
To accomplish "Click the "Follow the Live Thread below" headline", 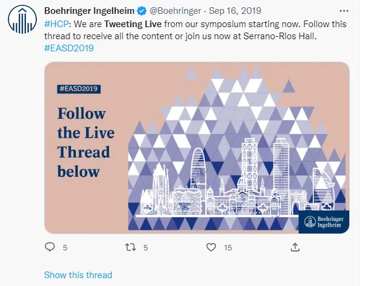I will pyautogui.click(x=85, y=142).
